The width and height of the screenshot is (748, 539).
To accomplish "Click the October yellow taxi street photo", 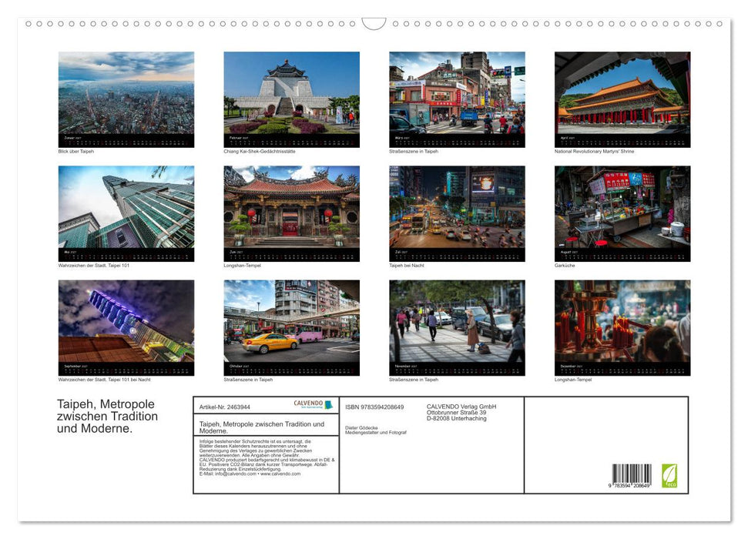I will 291,321.
